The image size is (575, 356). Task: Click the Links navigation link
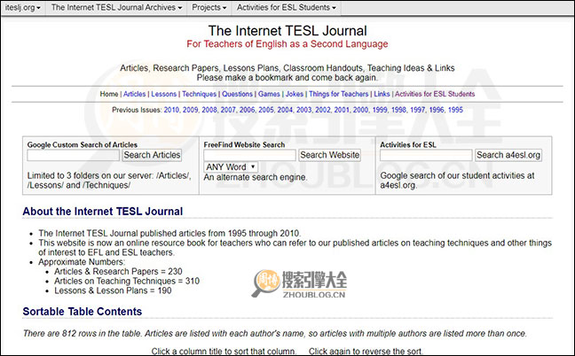[x=382, y=94]
